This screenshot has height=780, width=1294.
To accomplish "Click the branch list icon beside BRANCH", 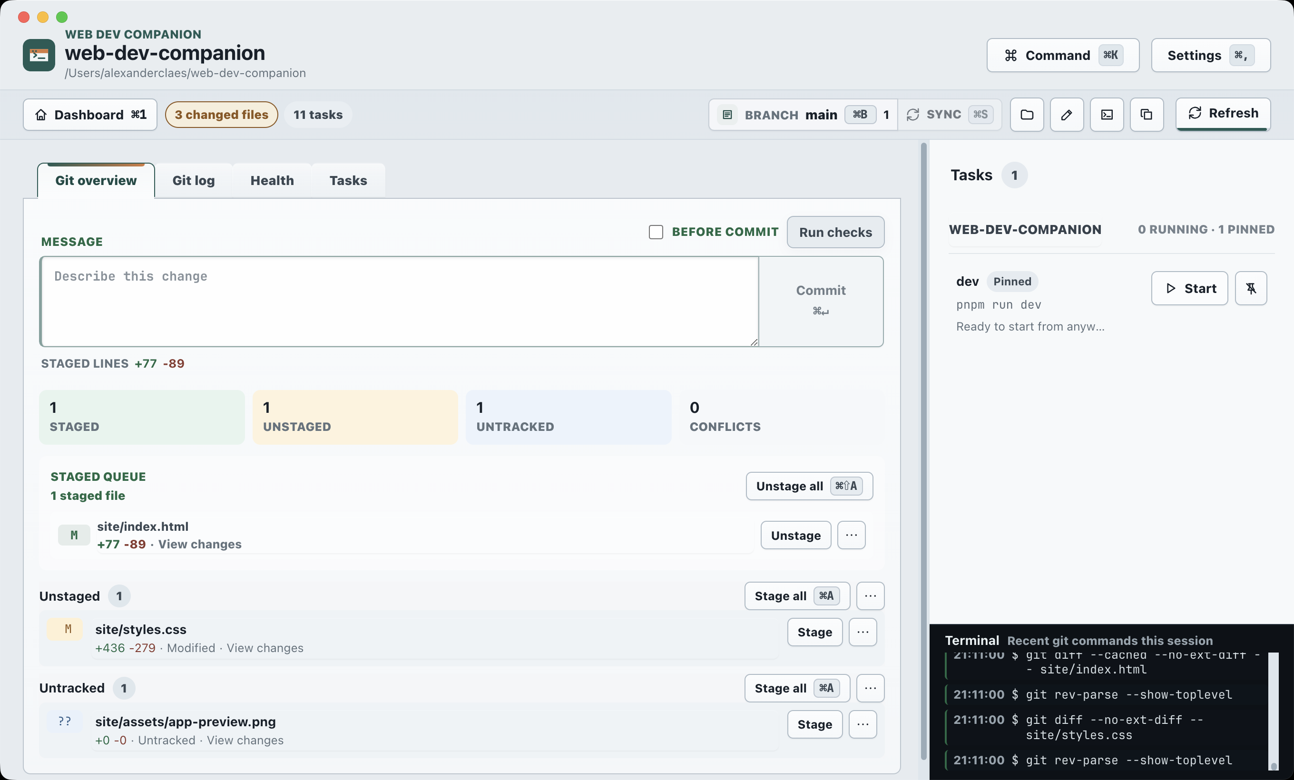I will click(727, 115).
